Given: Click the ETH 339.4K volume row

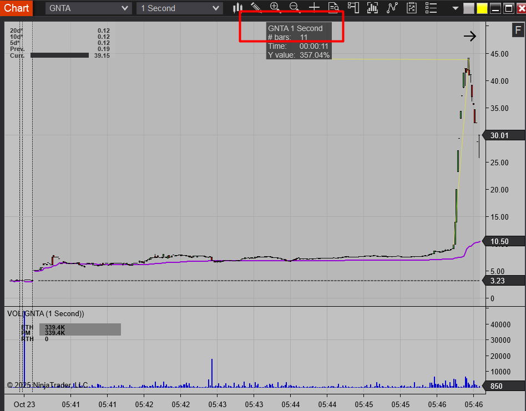Looking at the screenshot, I should [71, 327].
